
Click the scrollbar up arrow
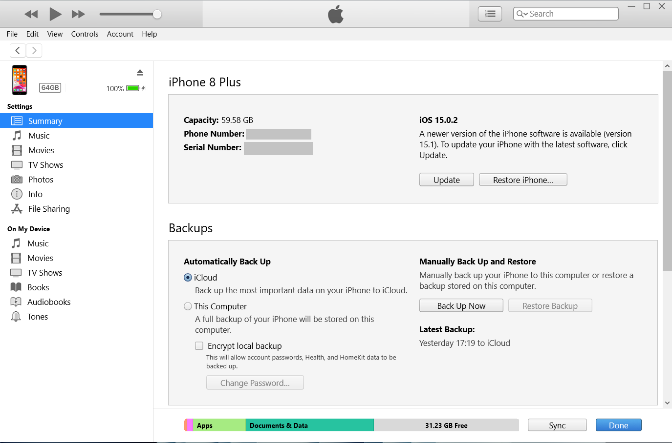[x=667, y=66]
